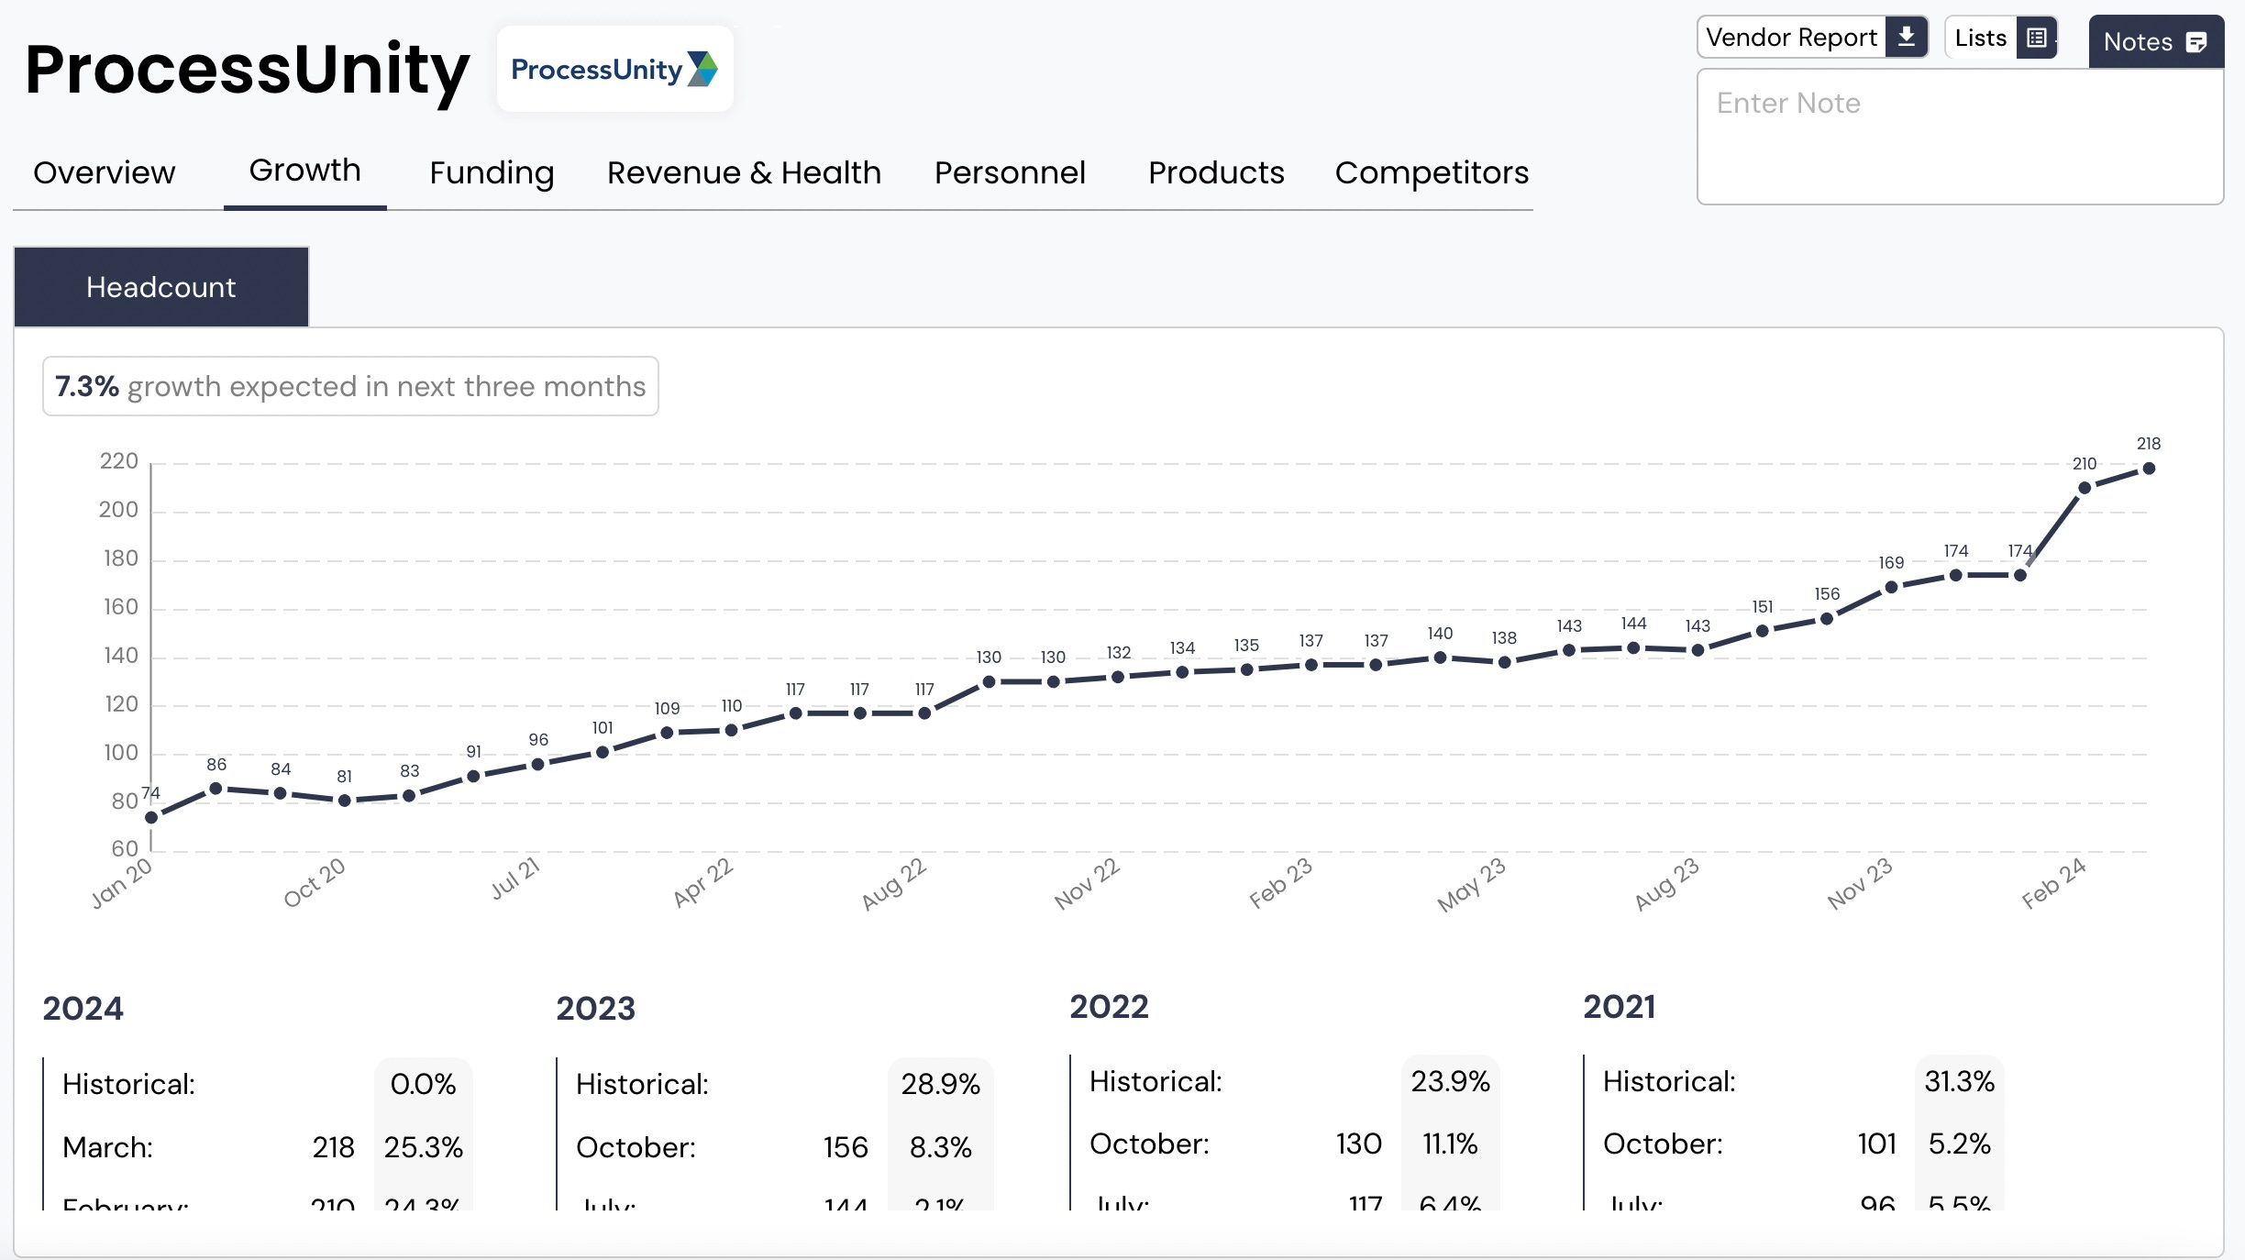Click the 86 data point on chart

(216, 789)
